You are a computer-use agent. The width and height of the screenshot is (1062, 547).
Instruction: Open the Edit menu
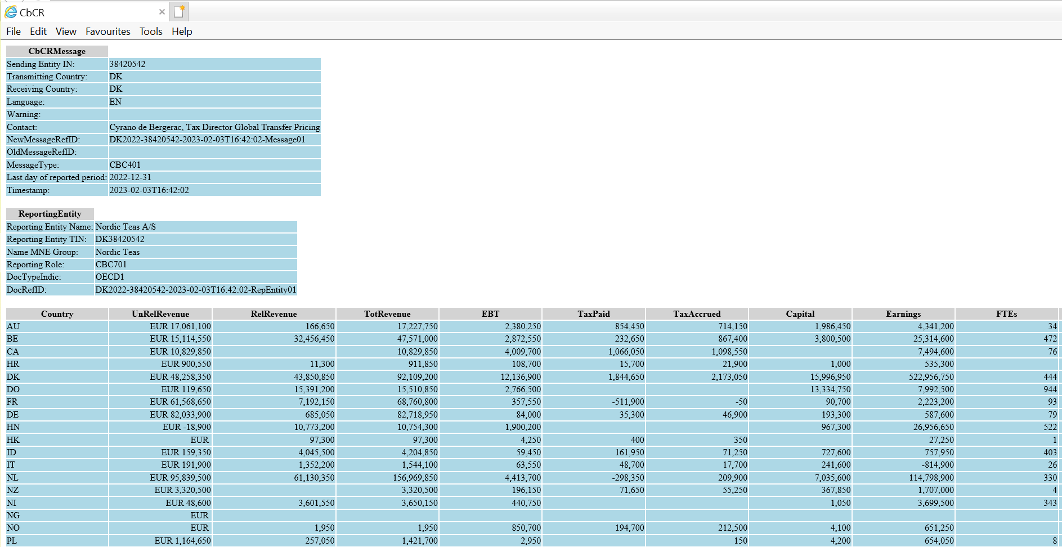38,32
